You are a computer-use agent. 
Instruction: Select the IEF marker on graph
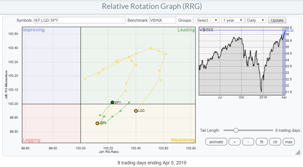(97, 123)
